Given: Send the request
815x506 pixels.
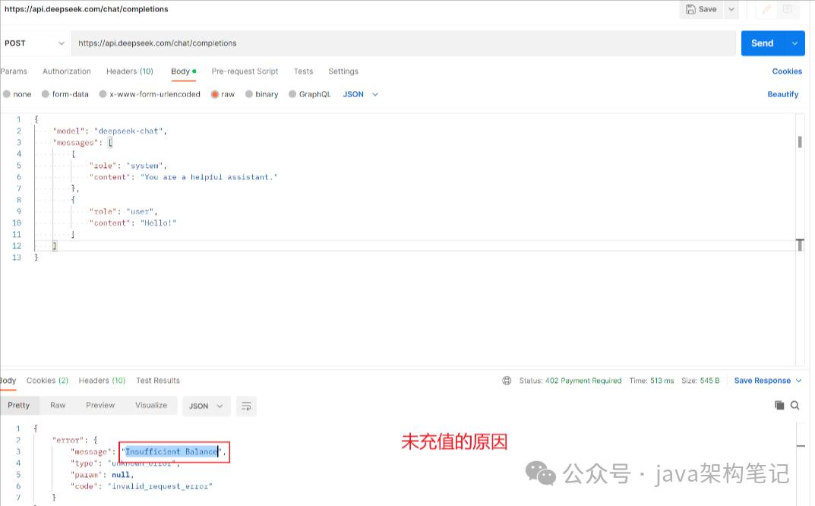Looking at the screenshot, I should 762,43.
